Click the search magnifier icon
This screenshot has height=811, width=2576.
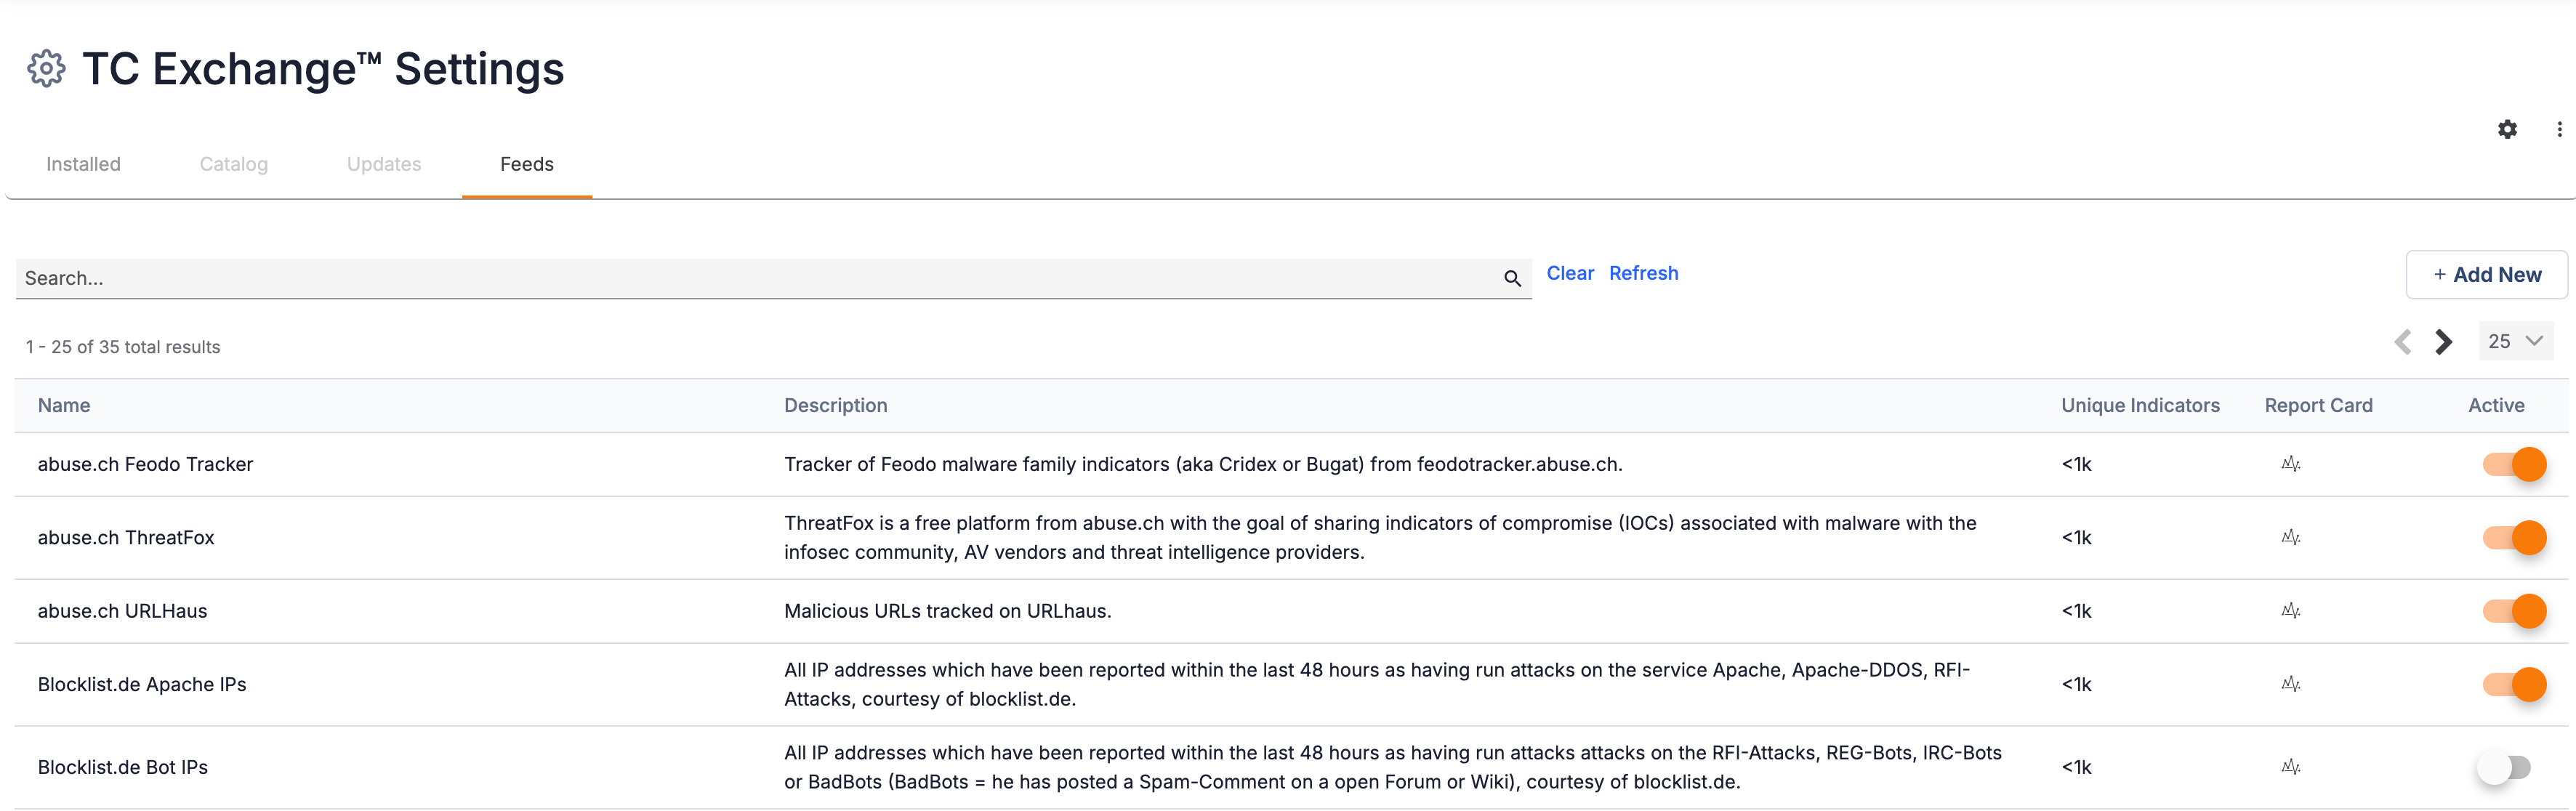1512,279
